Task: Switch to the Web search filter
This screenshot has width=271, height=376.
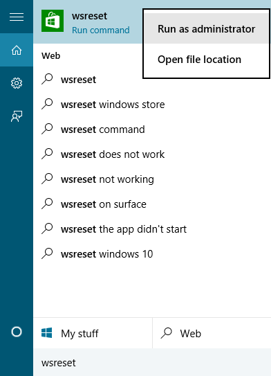Action: click(212, 333)
